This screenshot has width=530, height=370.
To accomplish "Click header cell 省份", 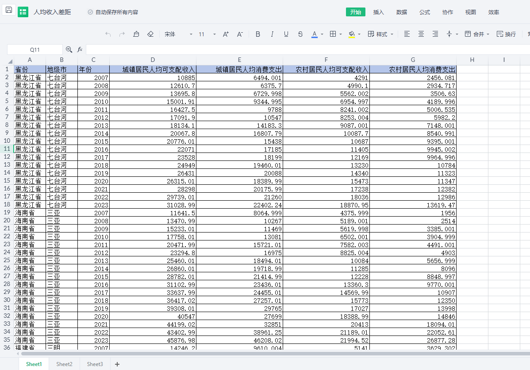I will (30, 69).
